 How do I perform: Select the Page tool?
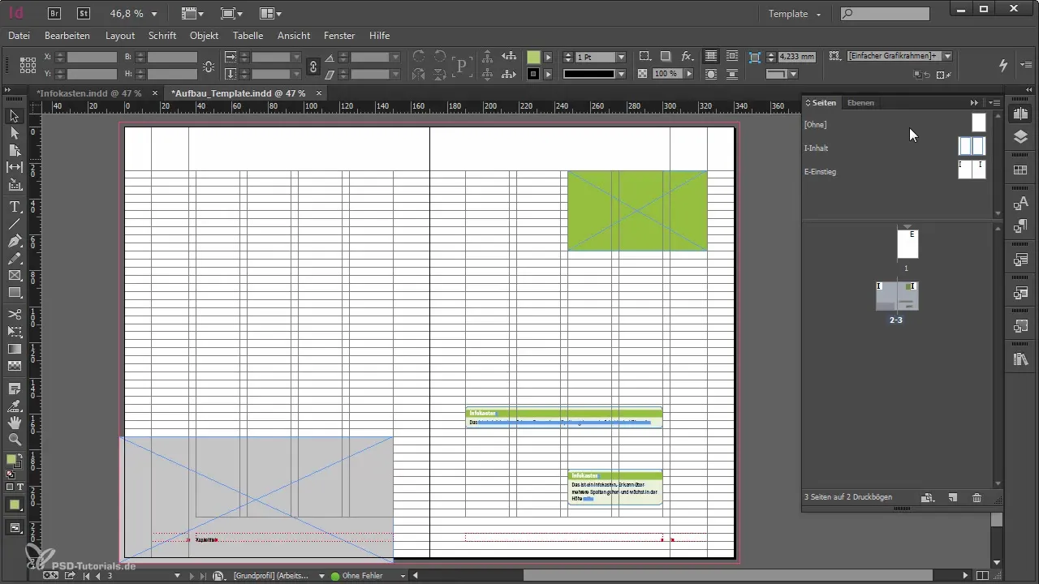[x=15, y=150]
